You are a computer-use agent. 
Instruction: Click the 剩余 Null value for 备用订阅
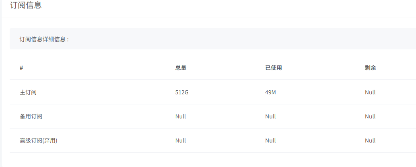click(370, 116)
